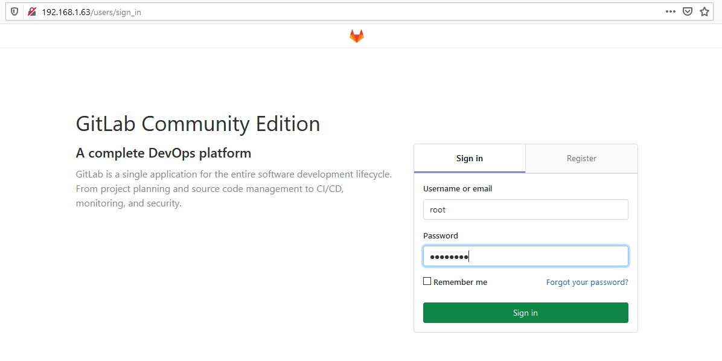
Task: Click the A complete DevOps platform subtitle
Action: [164, 153]
